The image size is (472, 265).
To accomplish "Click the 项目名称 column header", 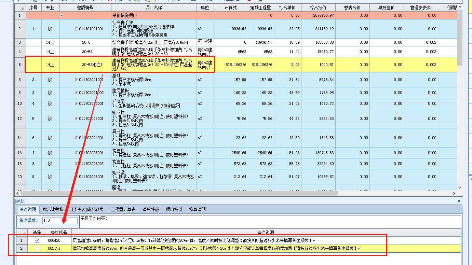I will point(154,8).
